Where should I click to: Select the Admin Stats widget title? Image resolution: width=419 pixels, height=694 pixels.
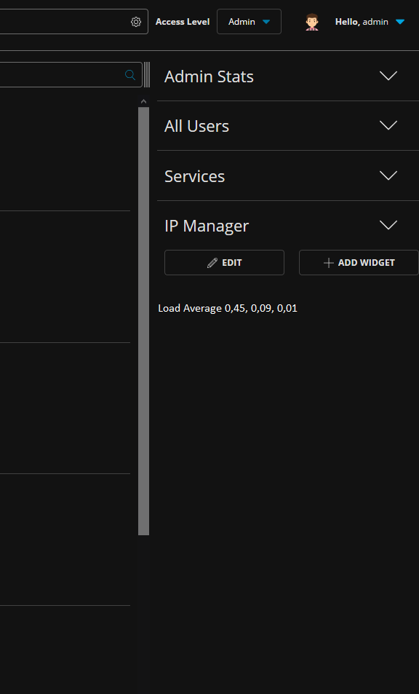[x=209, y=76]
